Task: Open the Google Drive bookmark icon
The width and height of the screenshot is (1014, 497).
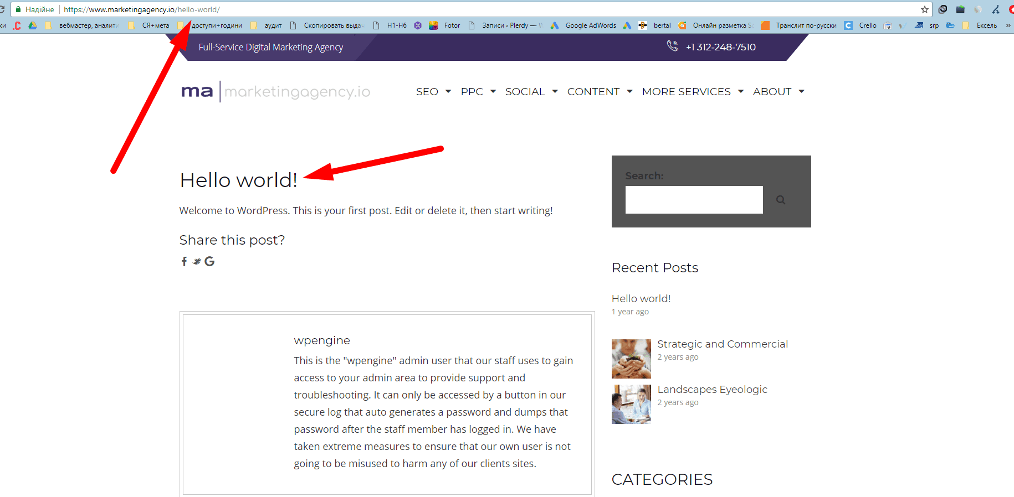Action: point(33,25)
